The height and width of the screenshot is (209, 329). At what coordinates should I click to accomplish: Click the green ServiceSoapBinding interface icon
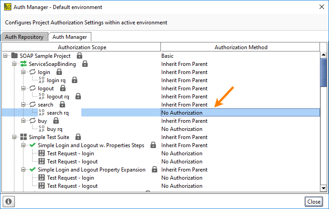tap(23, 64)
